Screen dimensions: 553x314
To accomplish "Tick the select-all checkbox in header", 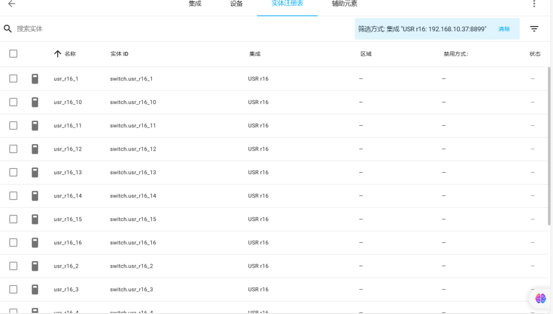I will pyautogui.click(x=14, y=54).
